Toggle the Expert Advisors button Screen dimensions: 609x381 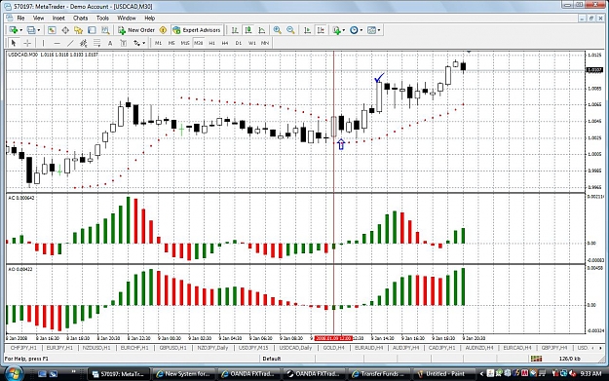click(197, 30)
